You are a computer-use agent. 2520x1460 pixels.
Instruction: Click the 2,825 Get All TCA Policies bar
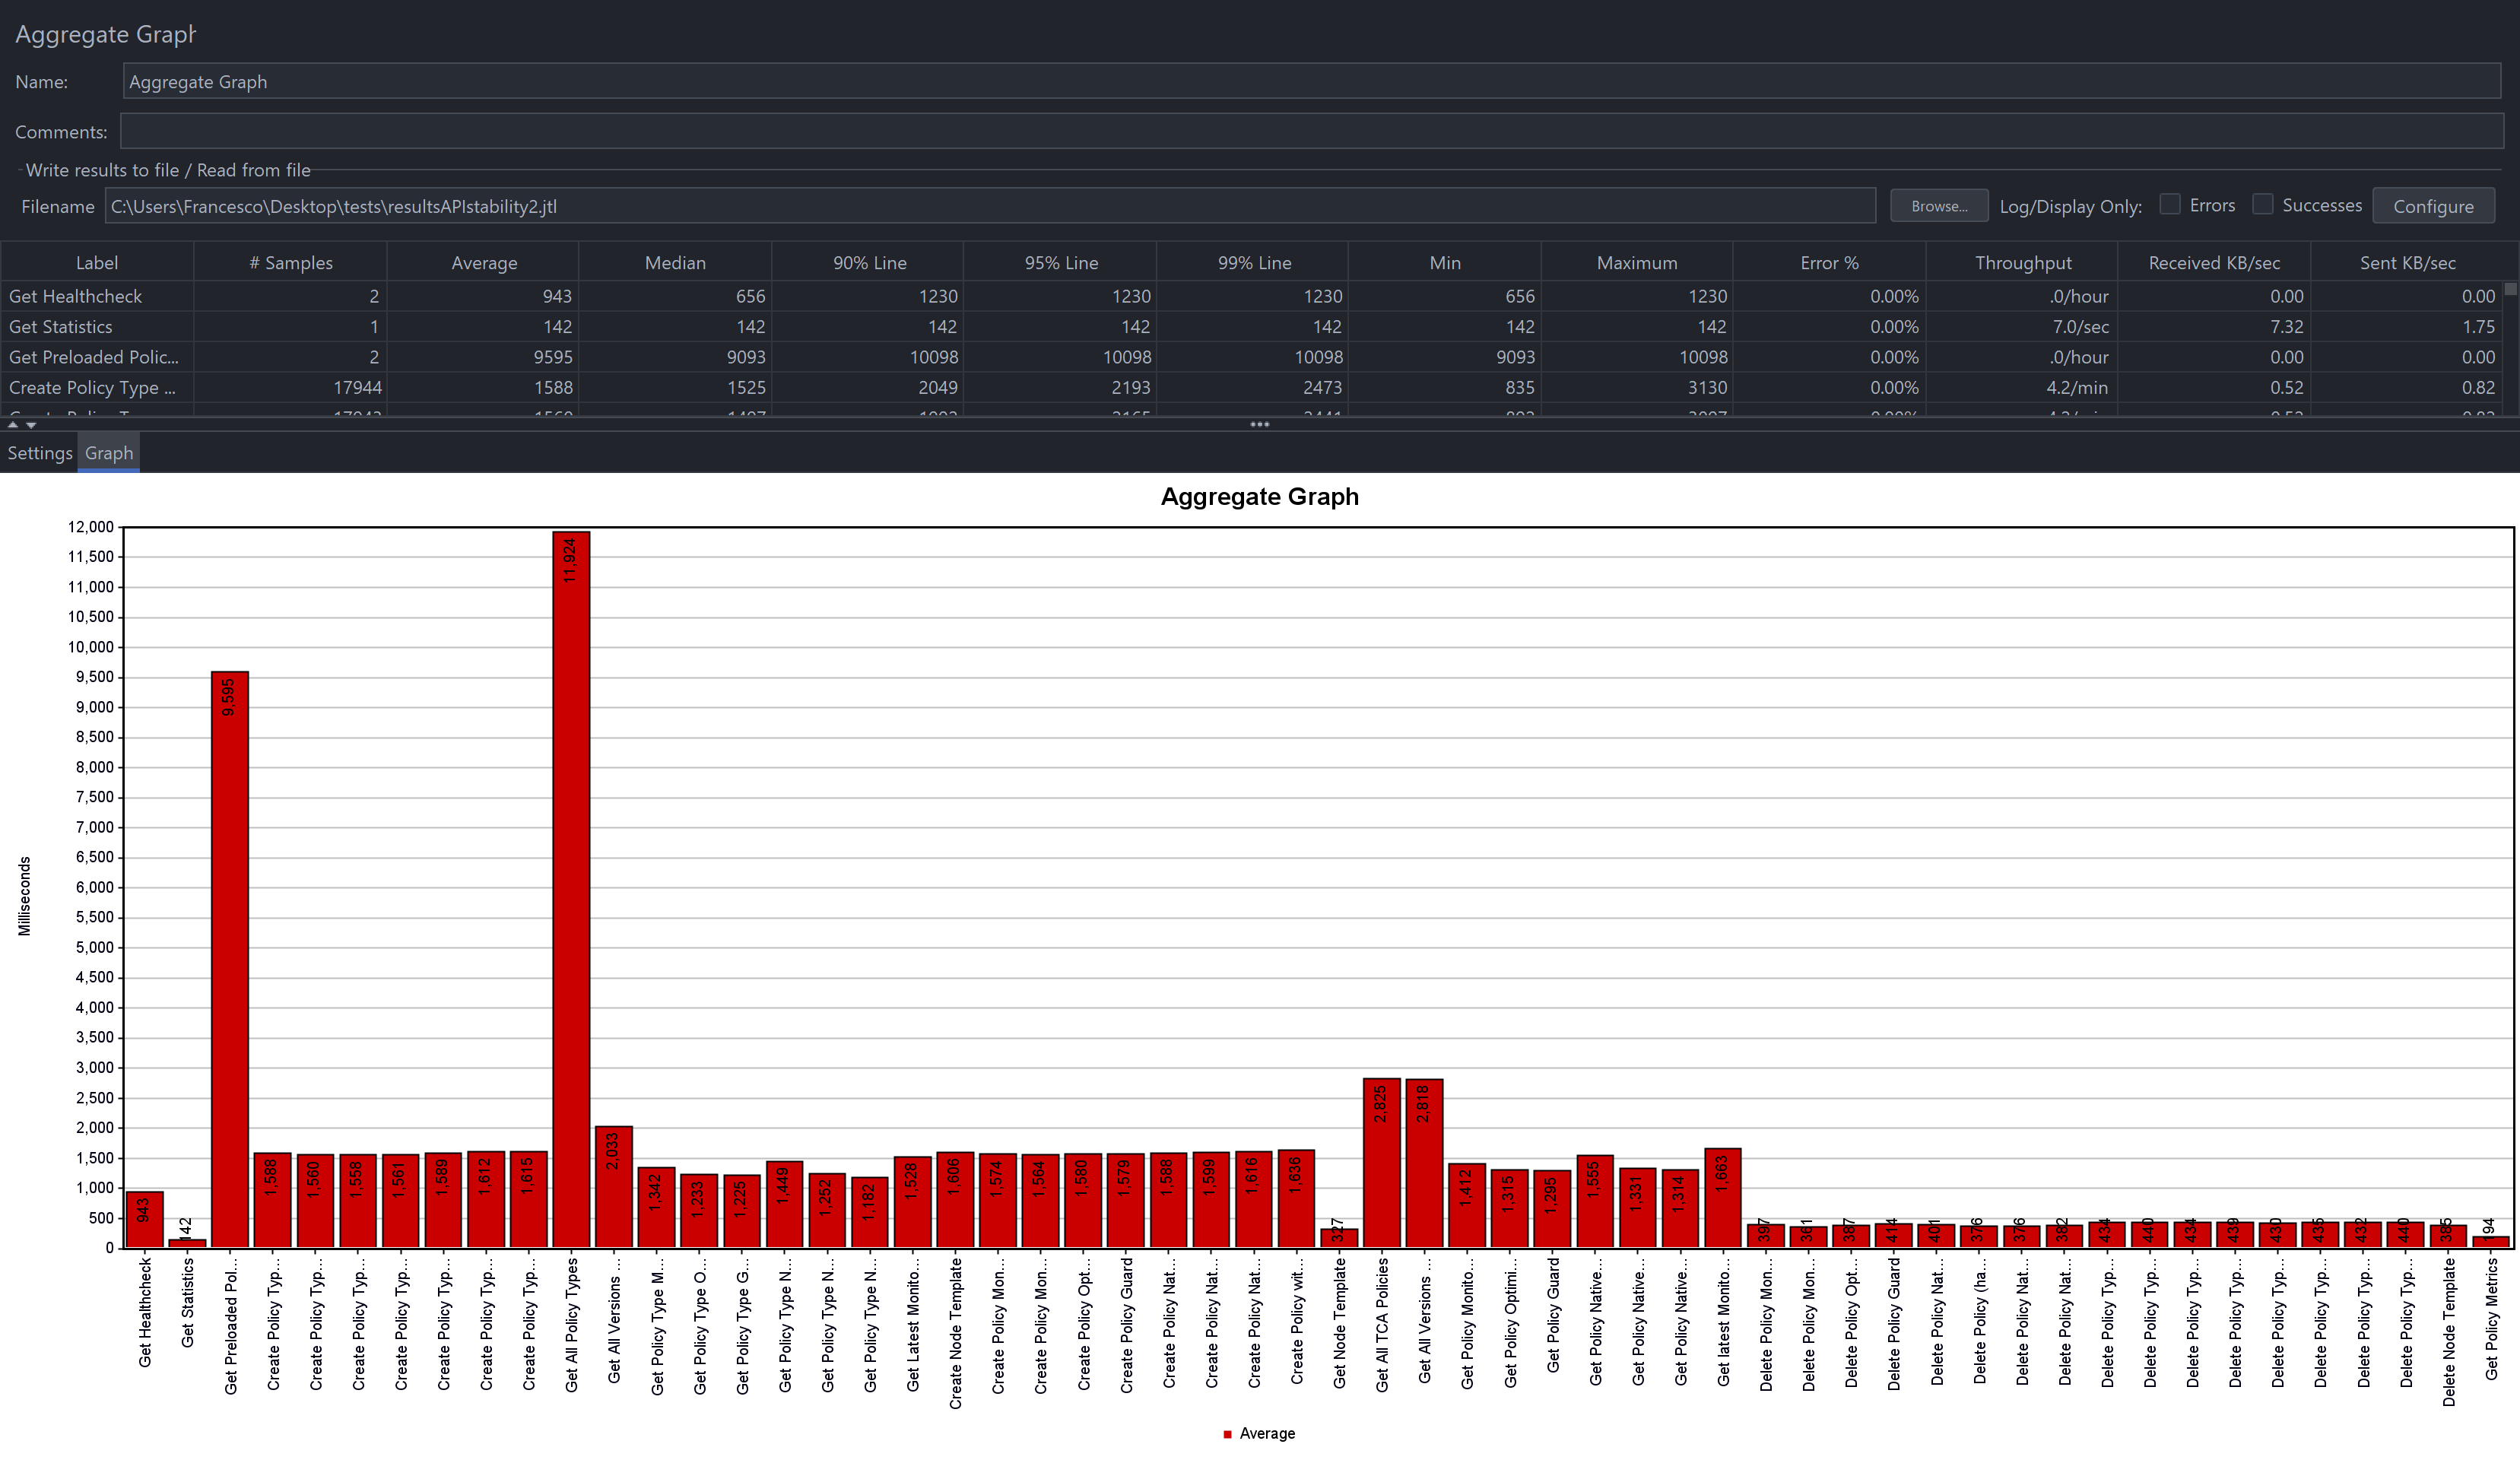tap(1381, 1162)
